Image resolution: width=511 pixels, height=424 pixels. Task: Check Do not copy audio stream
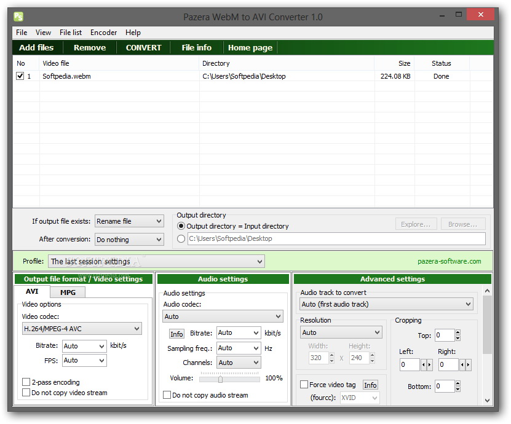(167, 395)
